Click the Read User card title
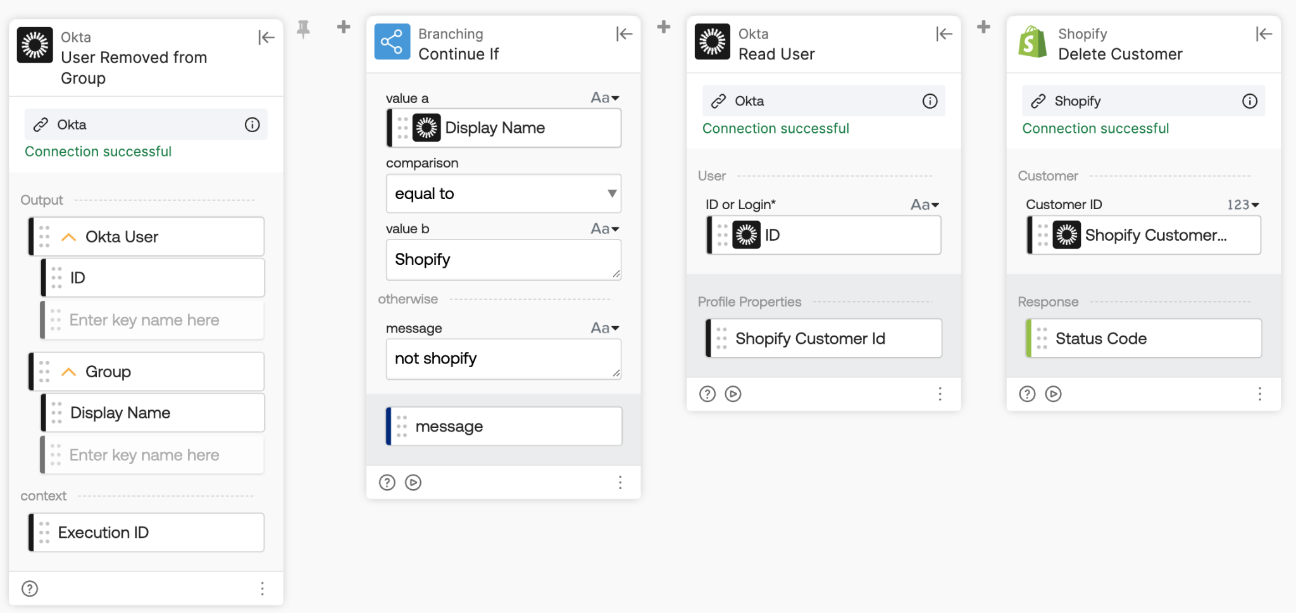 point(776,54)
